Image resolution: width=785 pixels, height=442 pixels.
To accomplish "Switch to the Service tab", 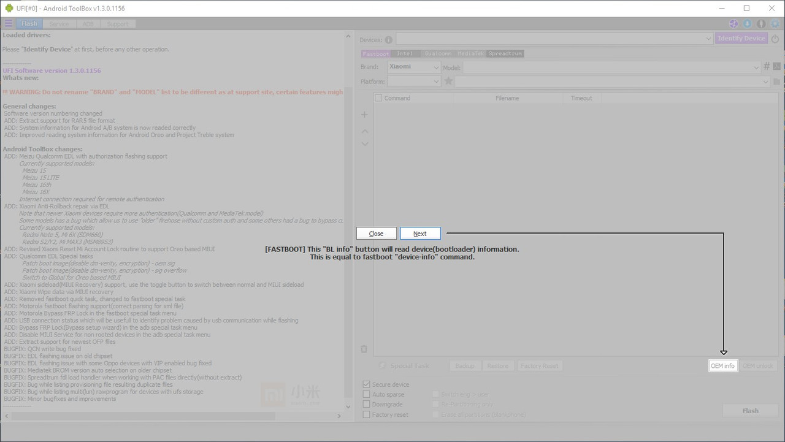I will pyautogui.click(x=59, y=24).
